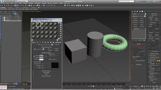Select the Face constraint radio button
This screenshot has width=161, height=90.
coord(149,20)
